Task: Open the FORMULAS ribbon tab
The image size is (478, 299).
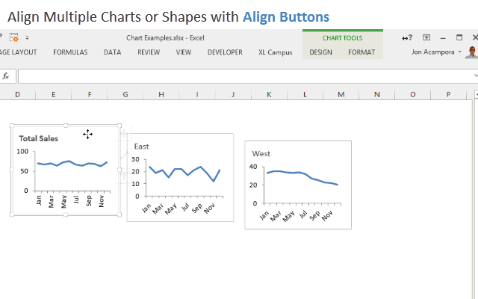Action: coord(70,52)
